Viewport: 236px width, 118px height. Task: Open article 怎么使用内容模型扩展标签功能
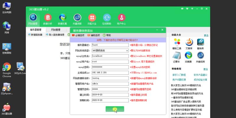(x=186, y=110)
